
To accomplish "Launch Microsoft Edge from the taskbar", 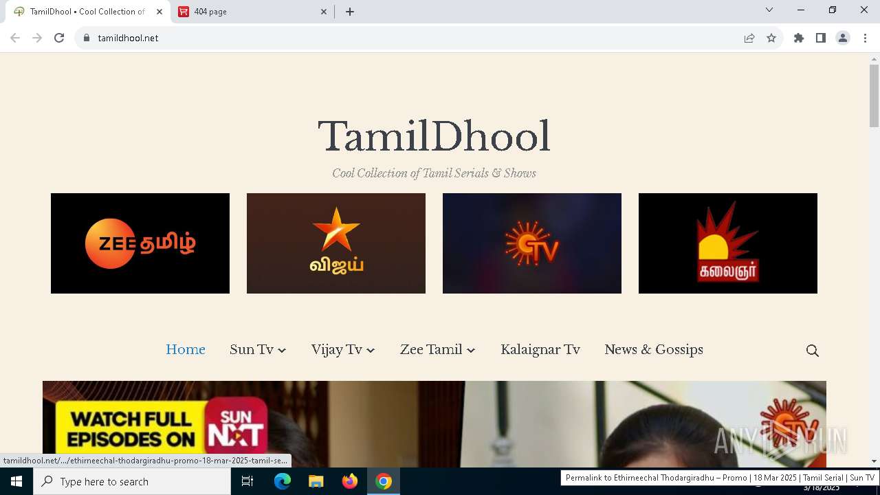I will pos(283,481).
